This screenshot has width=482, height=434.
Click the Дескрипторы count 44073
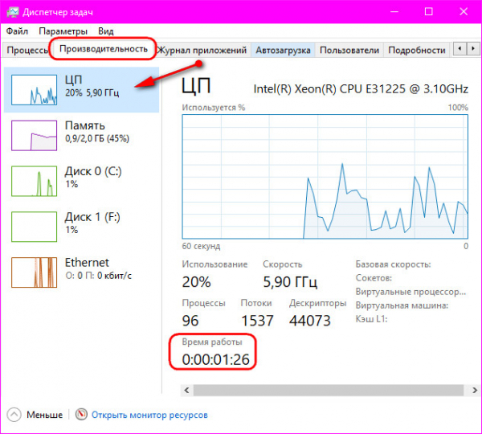coord(310,321)
